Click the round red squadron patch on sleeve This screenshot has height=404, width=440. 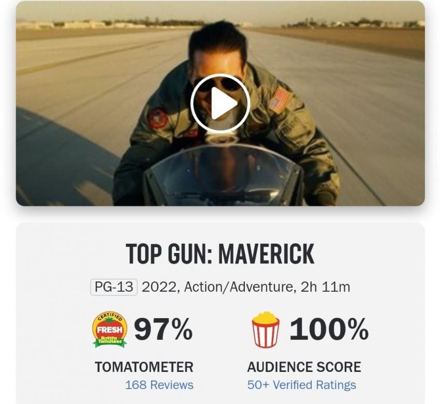tap(158, 118)
